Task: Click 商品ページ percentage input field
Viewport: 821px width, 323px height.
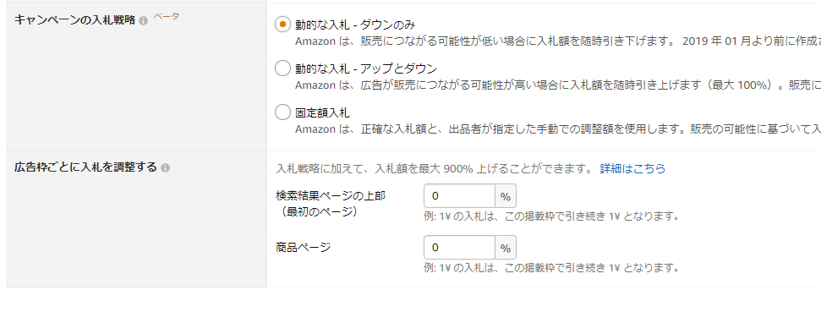Action: pyautogui.click(x=459, y=247)
